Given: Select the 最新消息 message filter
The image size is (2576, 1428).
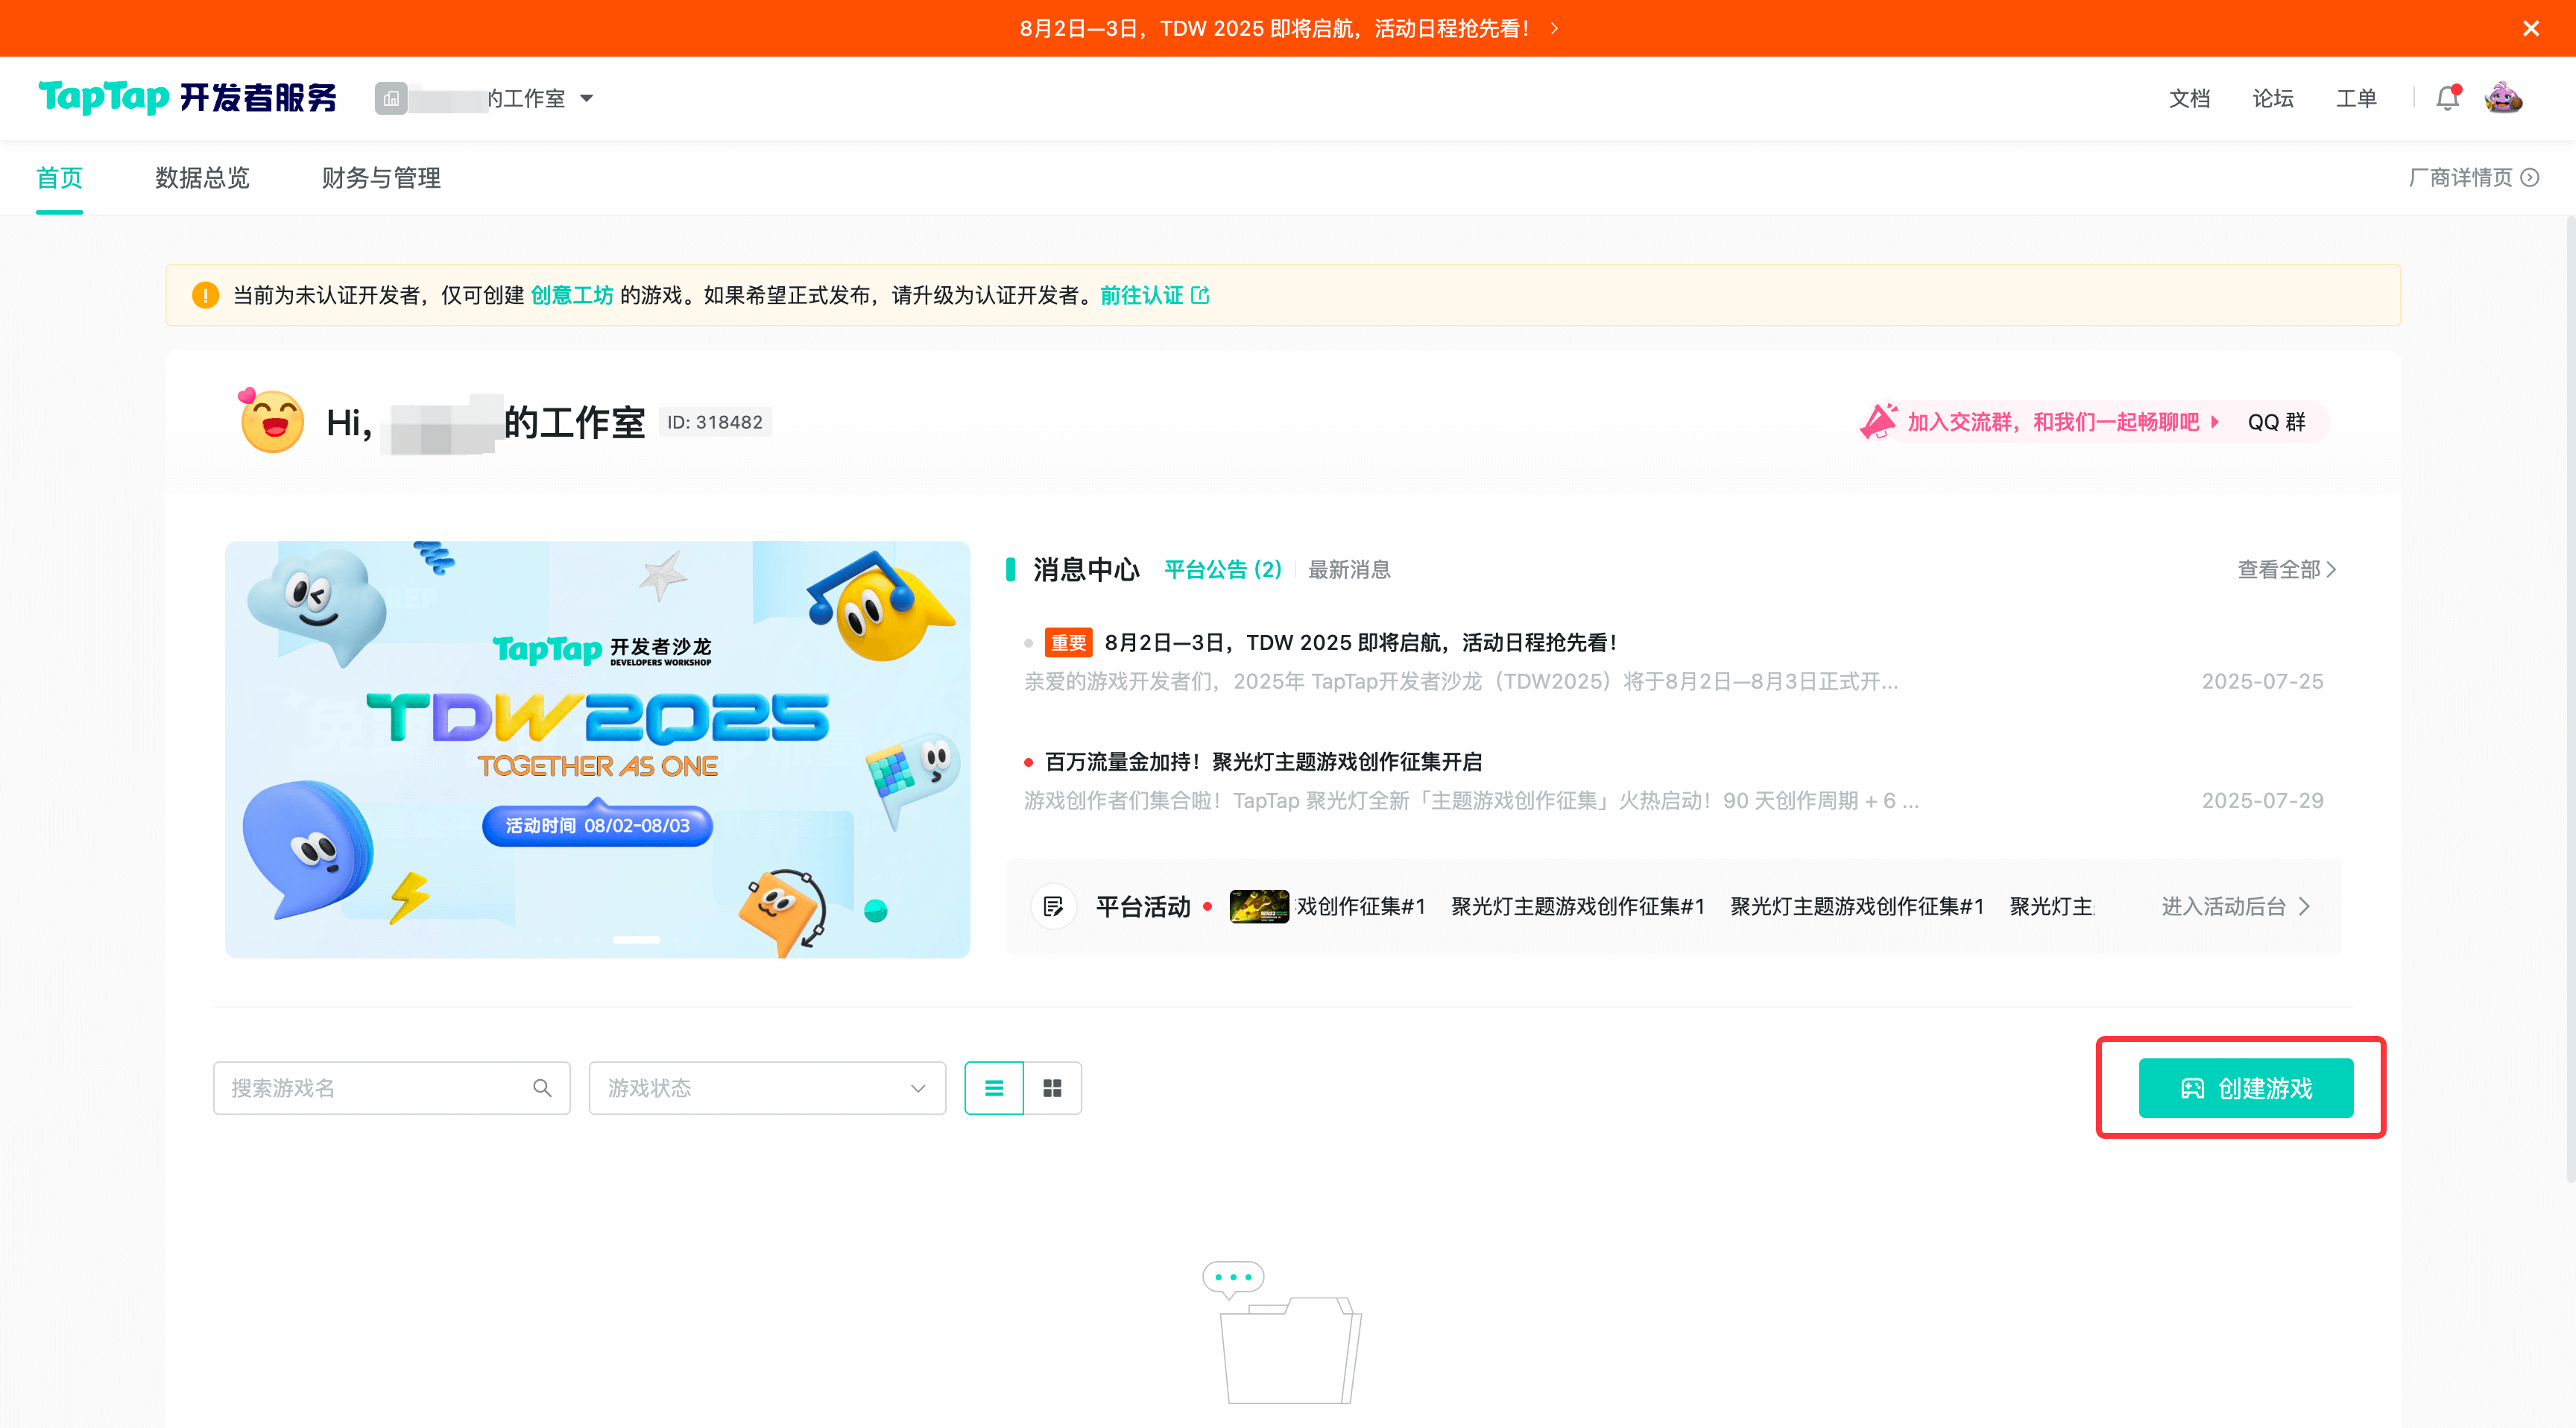Looking at the screenshot, I should (1349, 570).
